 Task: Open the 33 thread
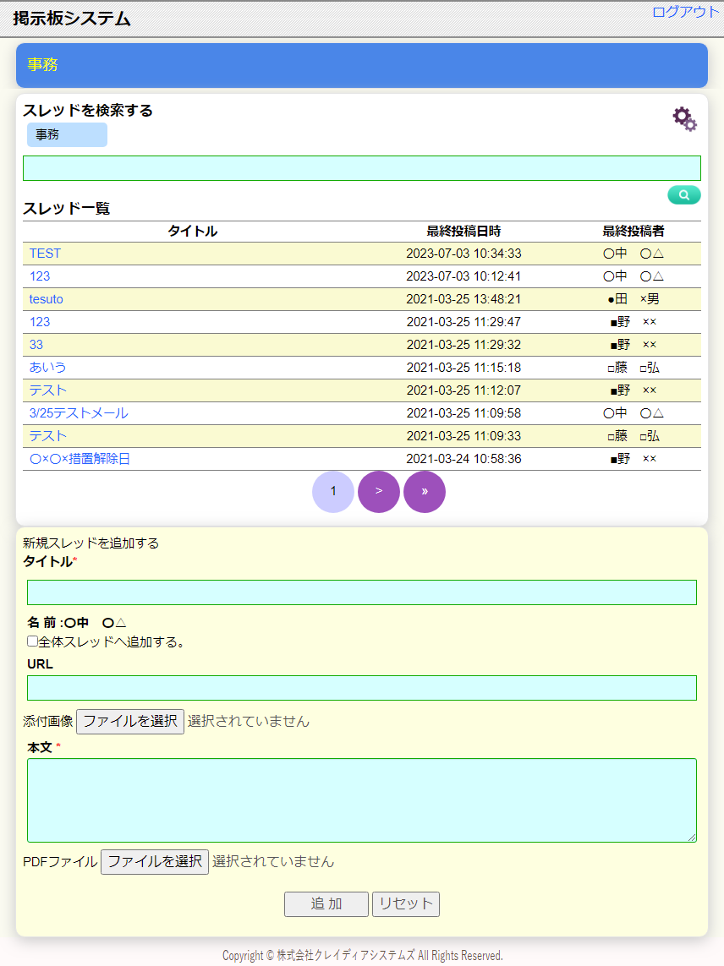pyautogui.click(x=36, y=345)
